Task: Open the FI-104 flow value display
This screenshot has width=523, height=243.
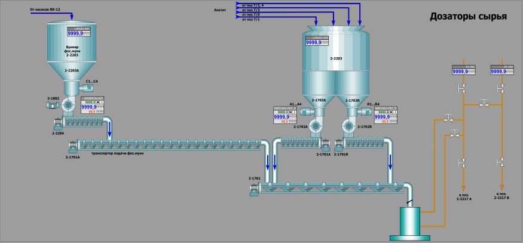Action: (x=502, y=71)
